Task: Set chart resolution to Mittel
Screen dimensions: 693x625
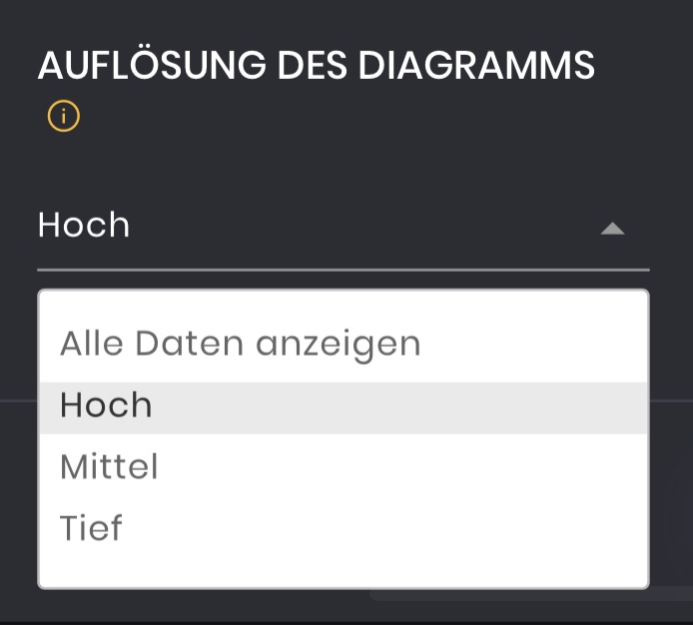Action: [x=110, y=466]
